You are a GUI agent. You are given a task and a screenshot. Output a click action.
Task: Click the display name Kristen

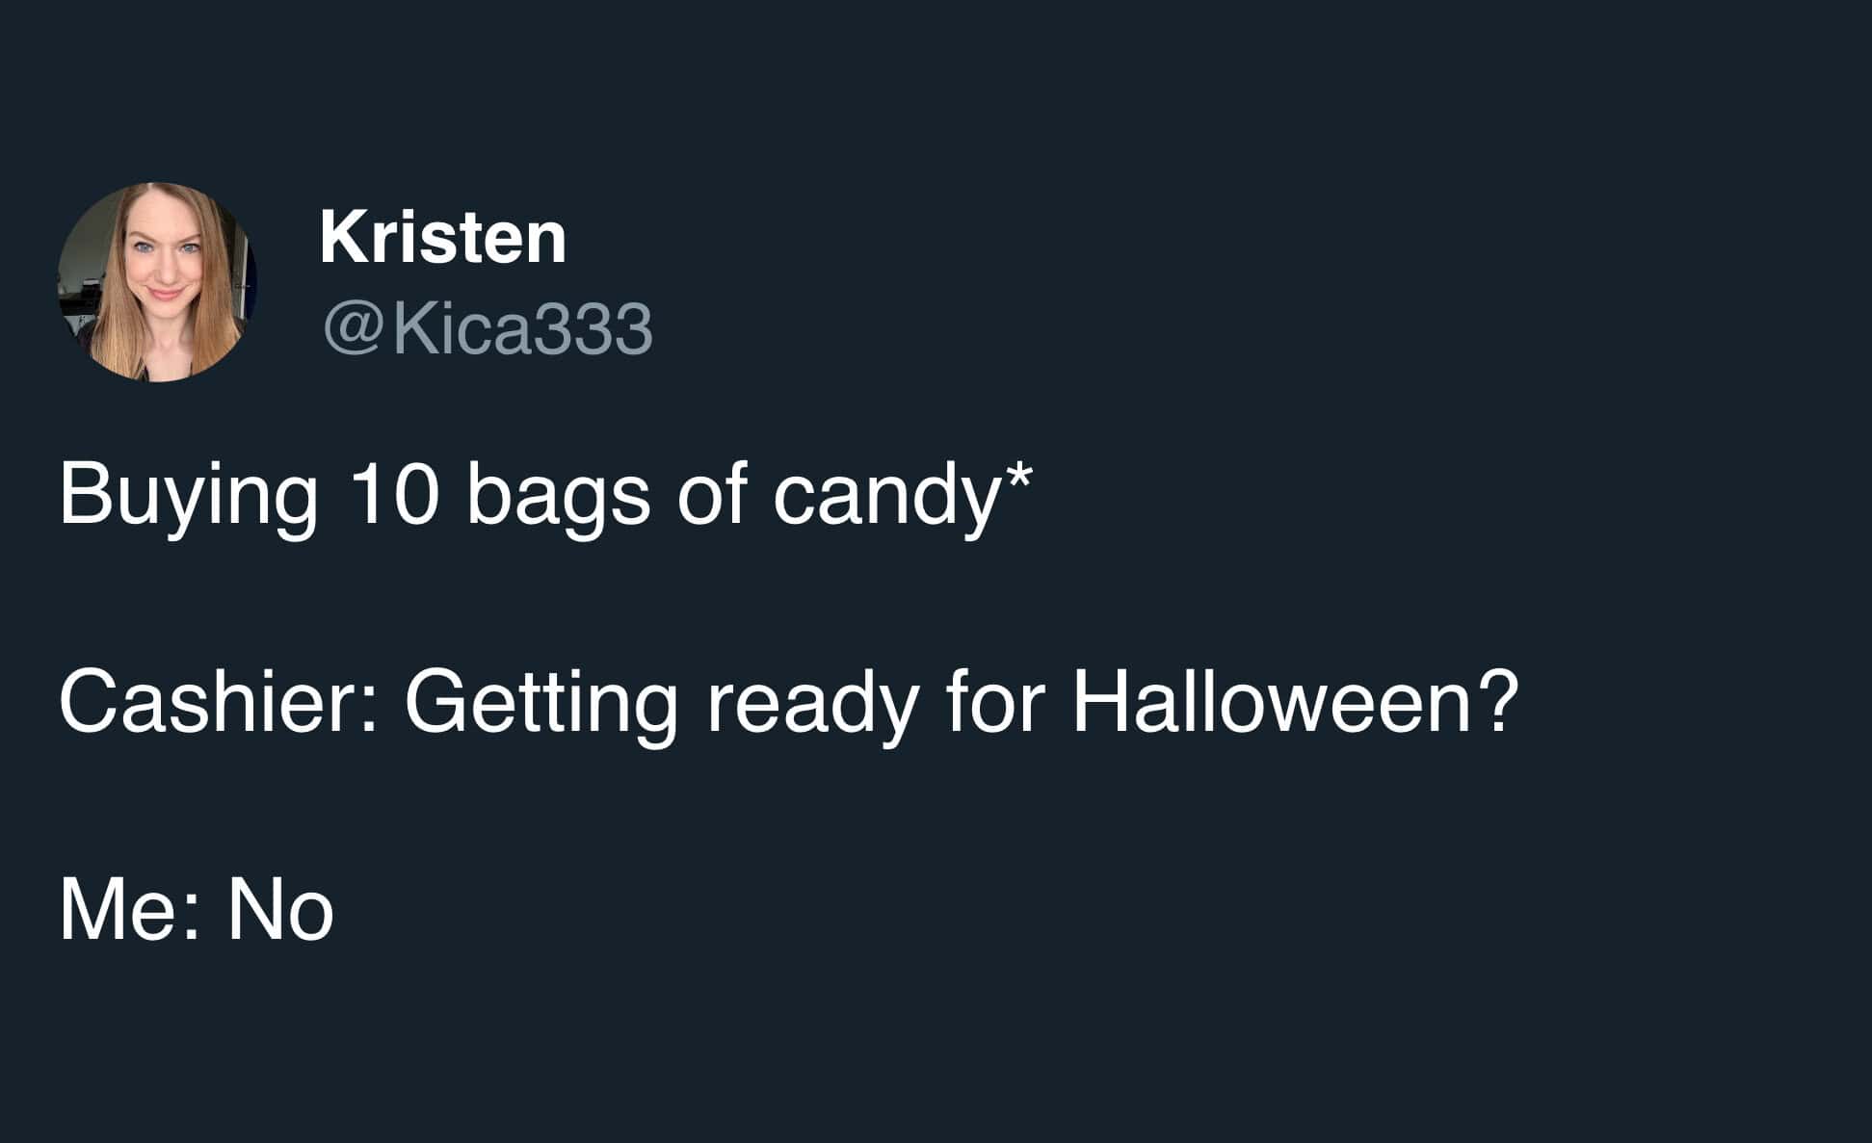coord(442,238)
